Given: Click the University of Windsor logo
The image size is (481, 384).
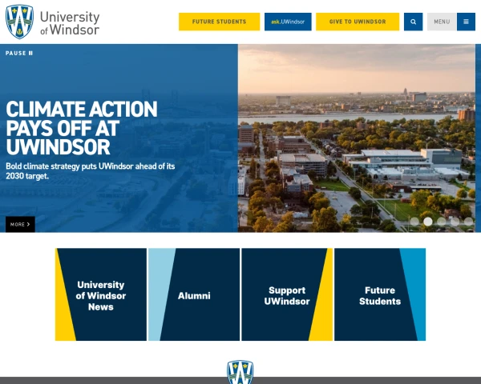Looking at the screenshot, I should coord(52,22).
